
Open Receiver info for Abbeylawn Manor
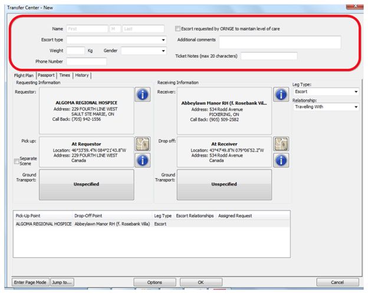coord(281,94)
